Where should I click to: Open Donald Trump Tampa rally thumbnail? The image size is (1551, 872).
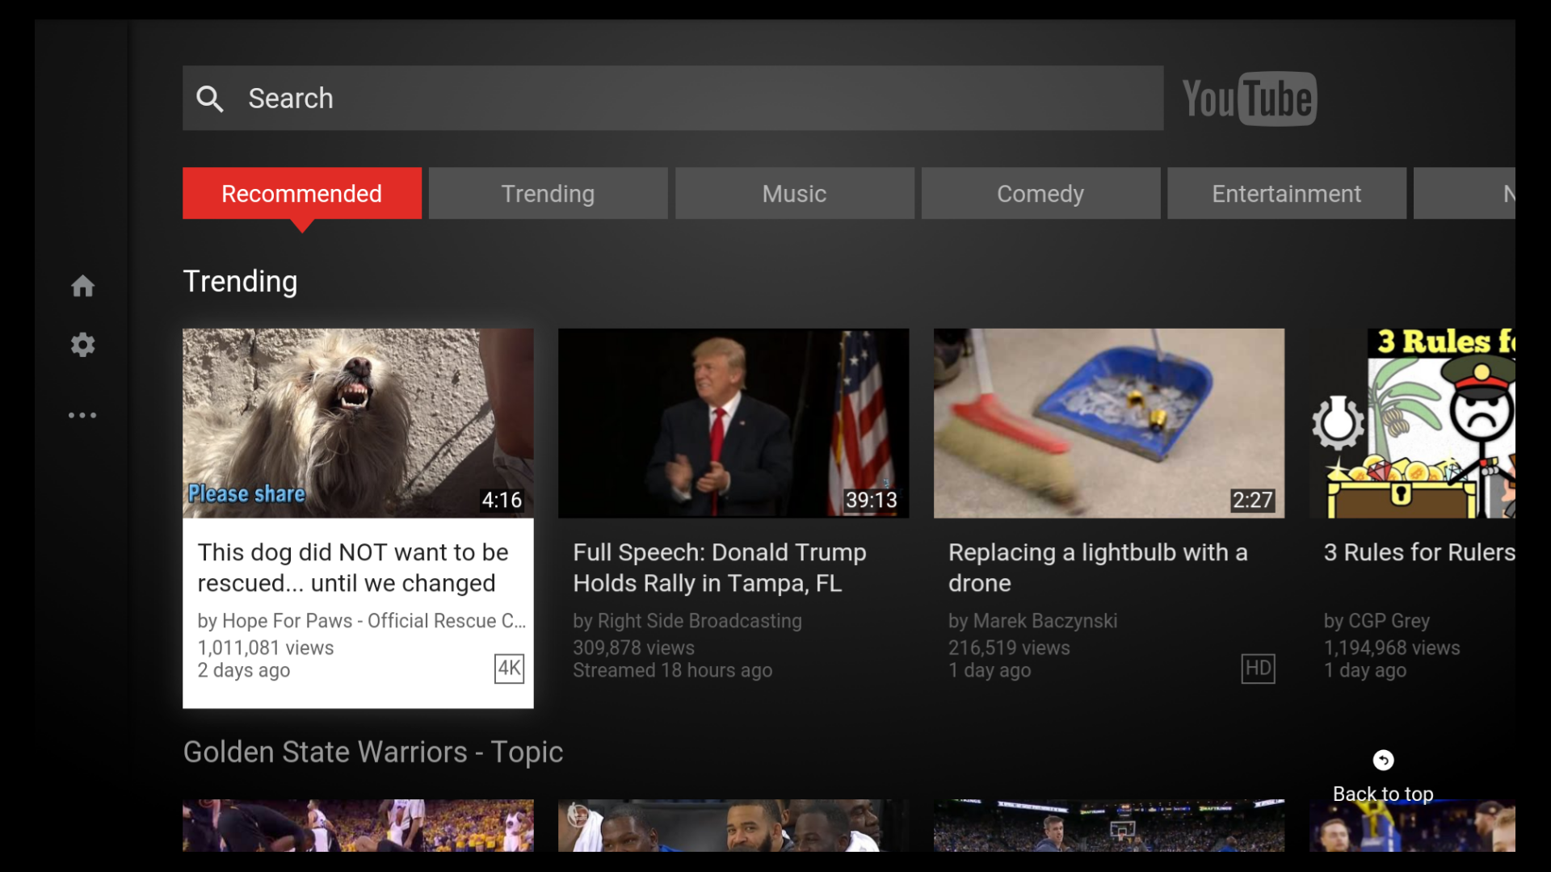[733, 422]
